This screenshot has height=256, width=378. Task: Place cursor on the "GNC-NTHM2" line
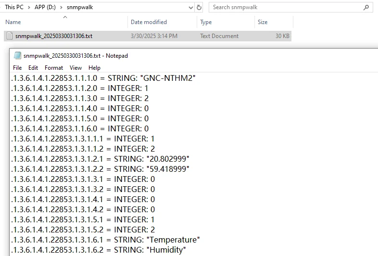103,78
